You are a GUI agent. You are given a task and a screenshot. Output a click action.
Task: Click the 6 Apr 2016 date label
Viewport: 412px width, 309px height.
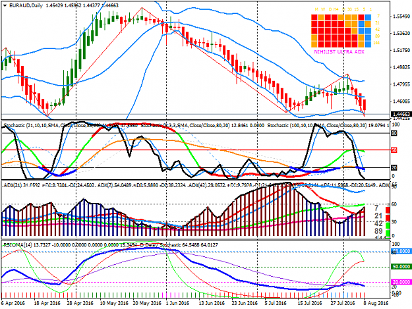(13, 303)
